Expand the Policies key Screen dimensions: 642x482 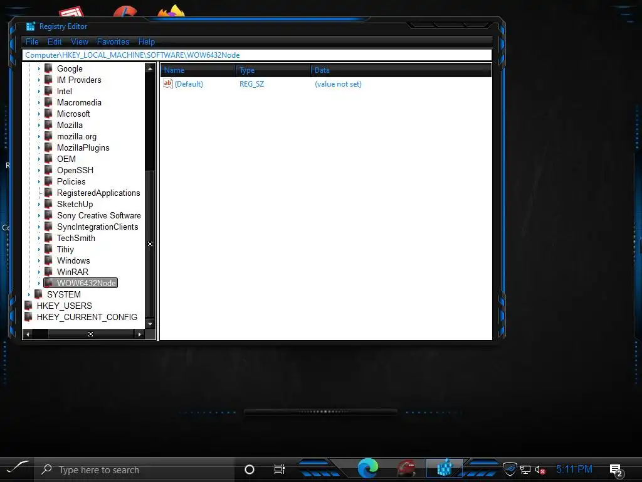(x=39, y=181)
